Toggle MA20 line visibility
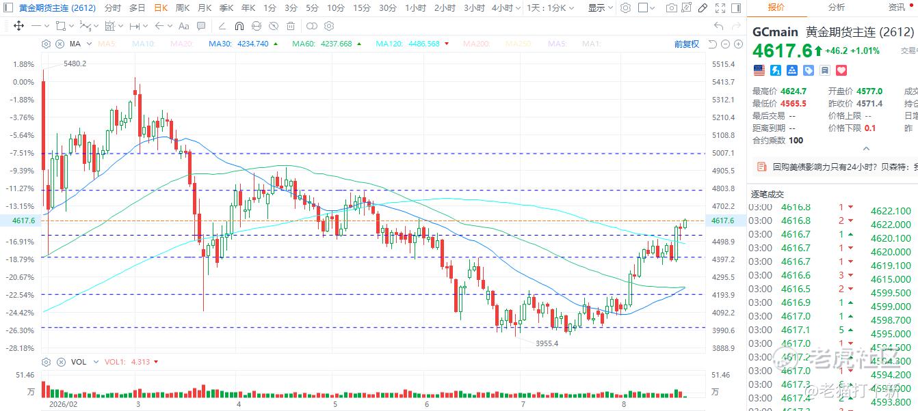The width and height of the screenshot is (918, 411). coord(182,44)
